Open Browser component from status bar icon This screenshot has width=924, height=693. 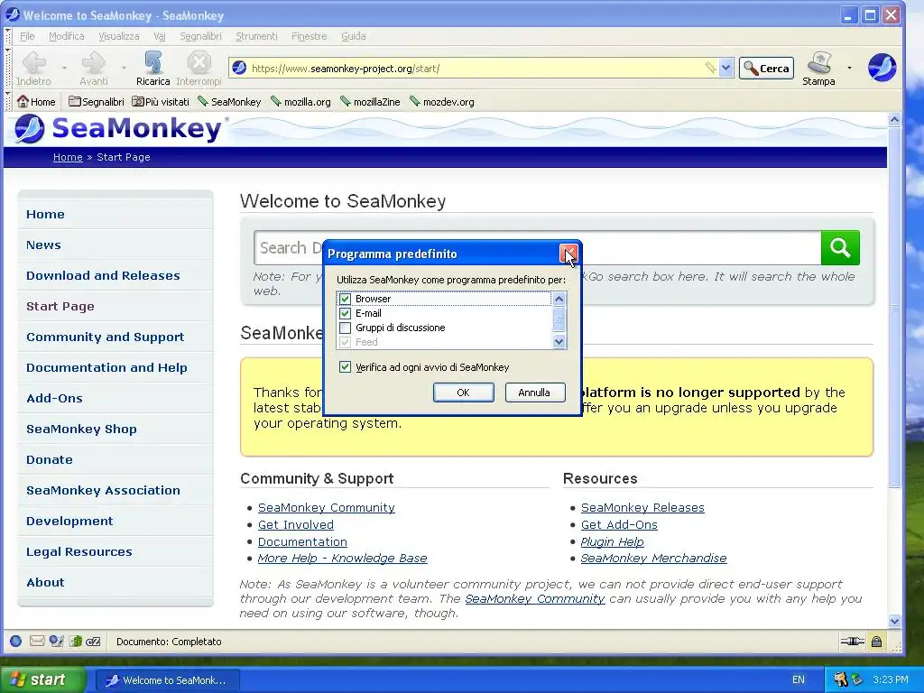point(16,642)
